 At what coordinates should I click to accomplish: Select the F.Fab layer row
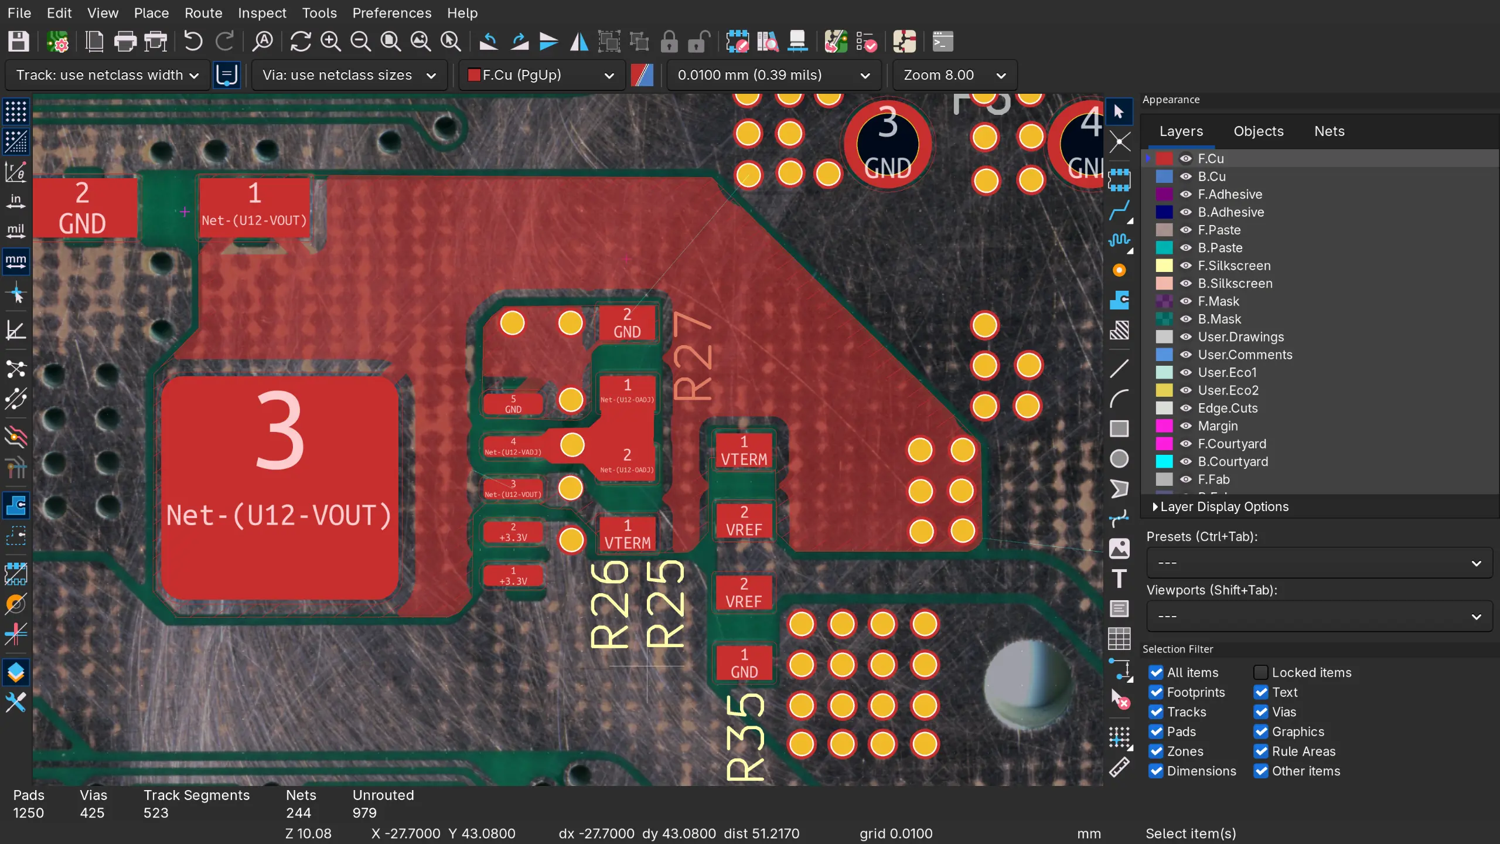click(x=1320, y=479)
